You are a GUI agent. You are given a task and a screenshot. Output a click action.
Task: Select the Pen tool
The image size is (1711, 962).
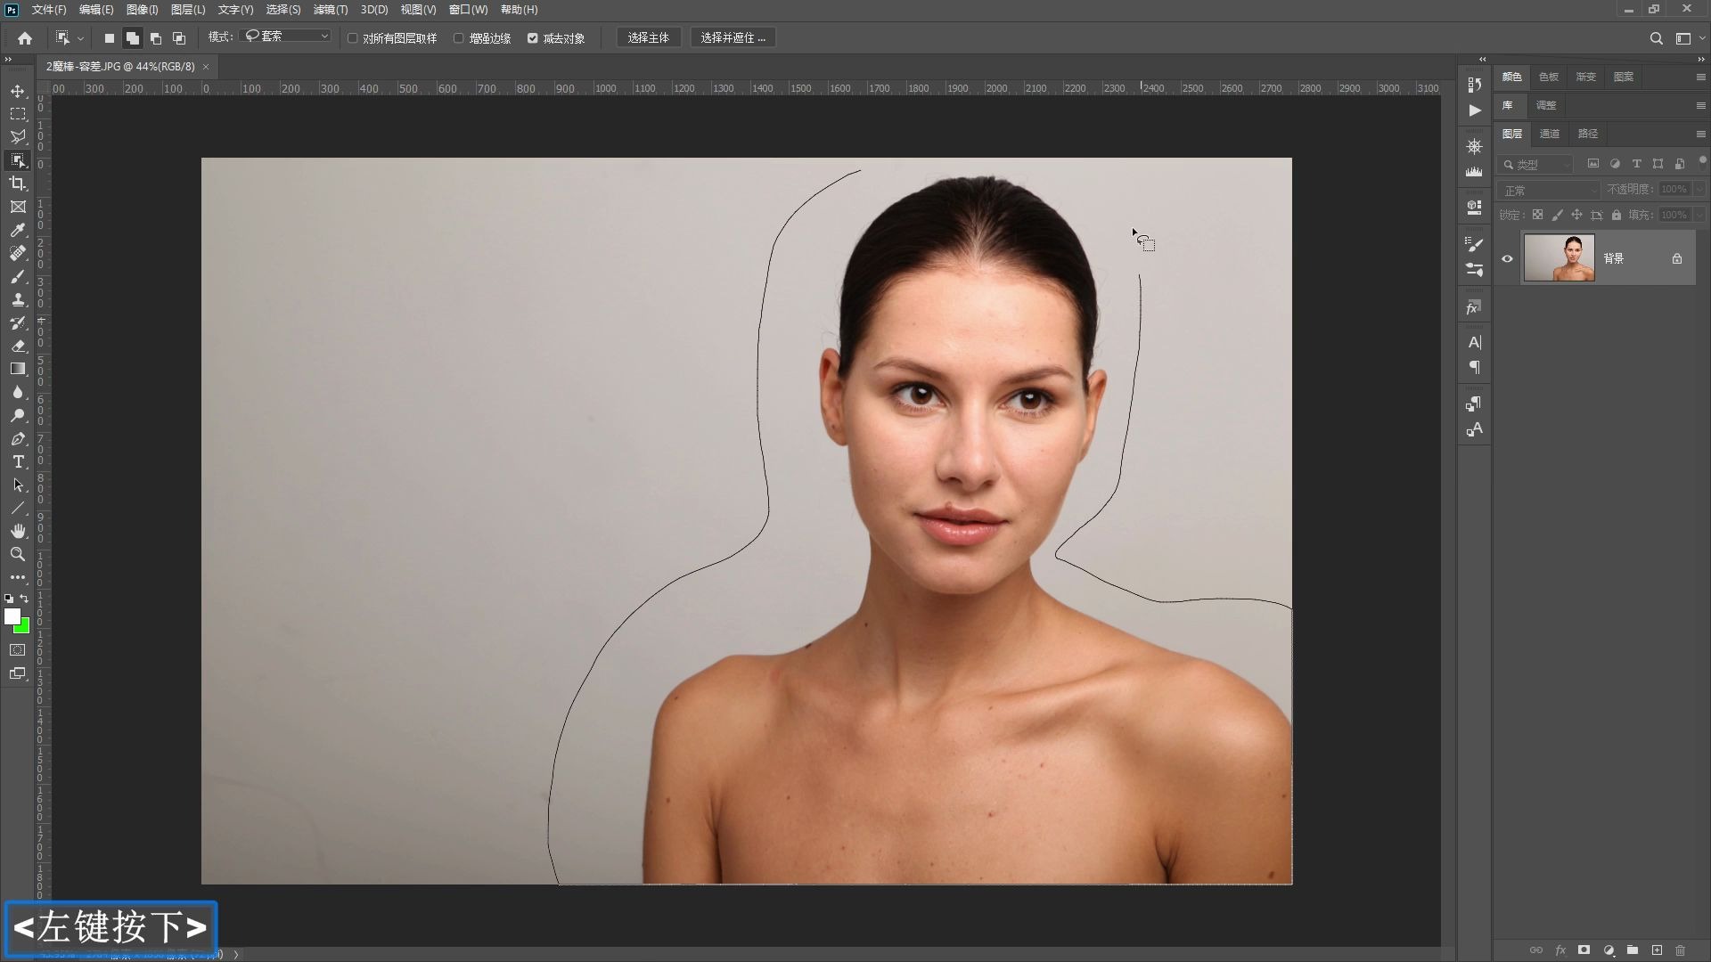[18, 438]
